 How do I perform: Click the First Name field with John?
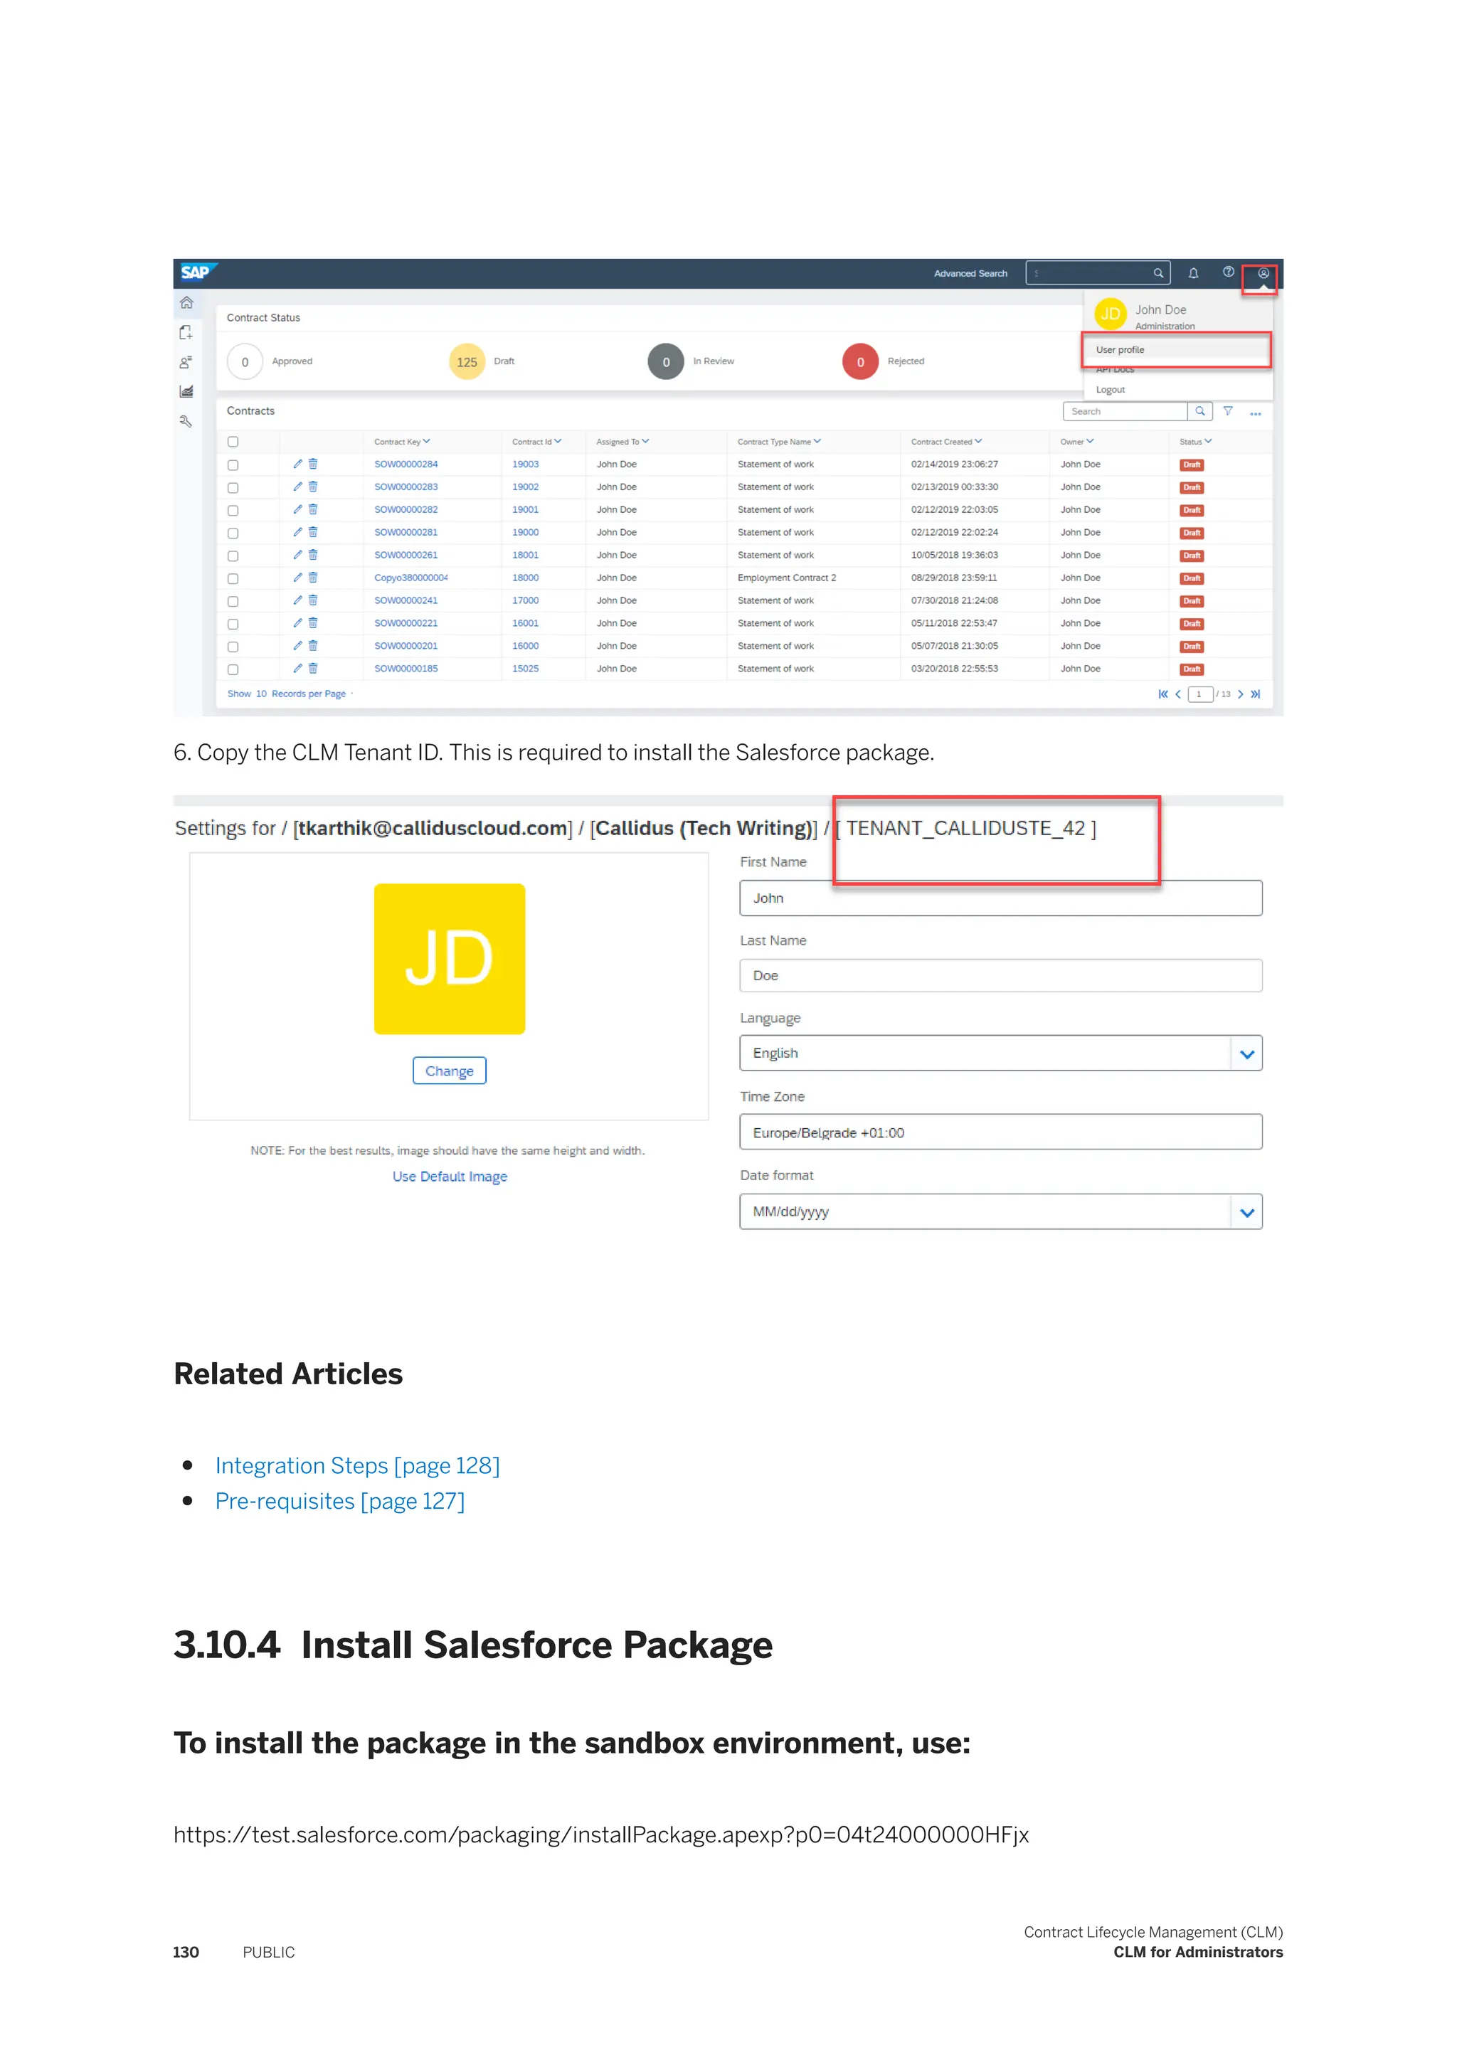pos(1000,898)
